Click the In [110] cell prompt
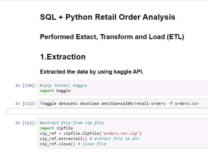The image size is (208, 156). pyautogui.click(x=26, y=86)
